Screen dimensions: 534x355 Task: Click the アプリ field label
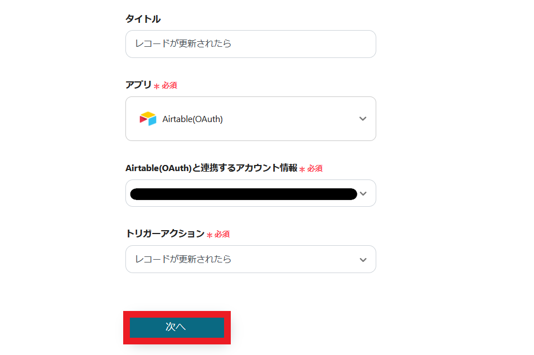[x=138, y=85]
